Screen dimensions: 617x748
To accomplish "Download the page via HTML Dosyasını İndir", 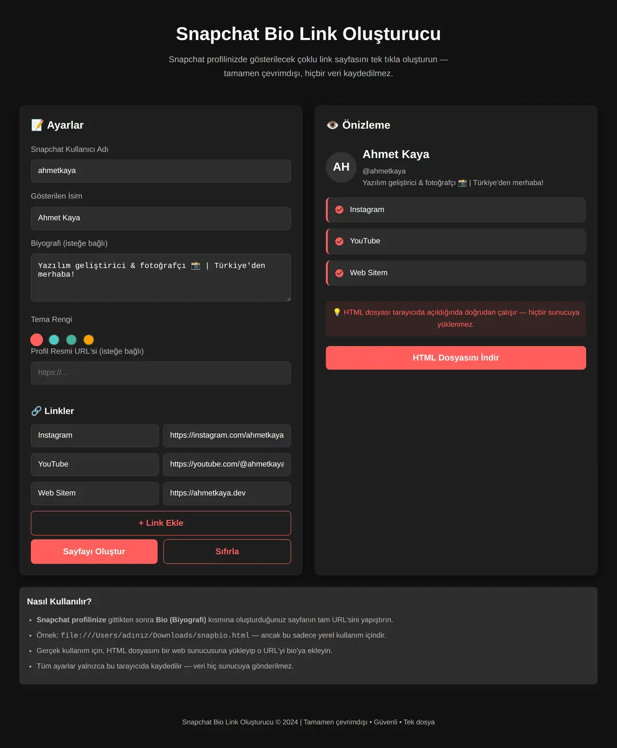I will [x=456, y=358].
